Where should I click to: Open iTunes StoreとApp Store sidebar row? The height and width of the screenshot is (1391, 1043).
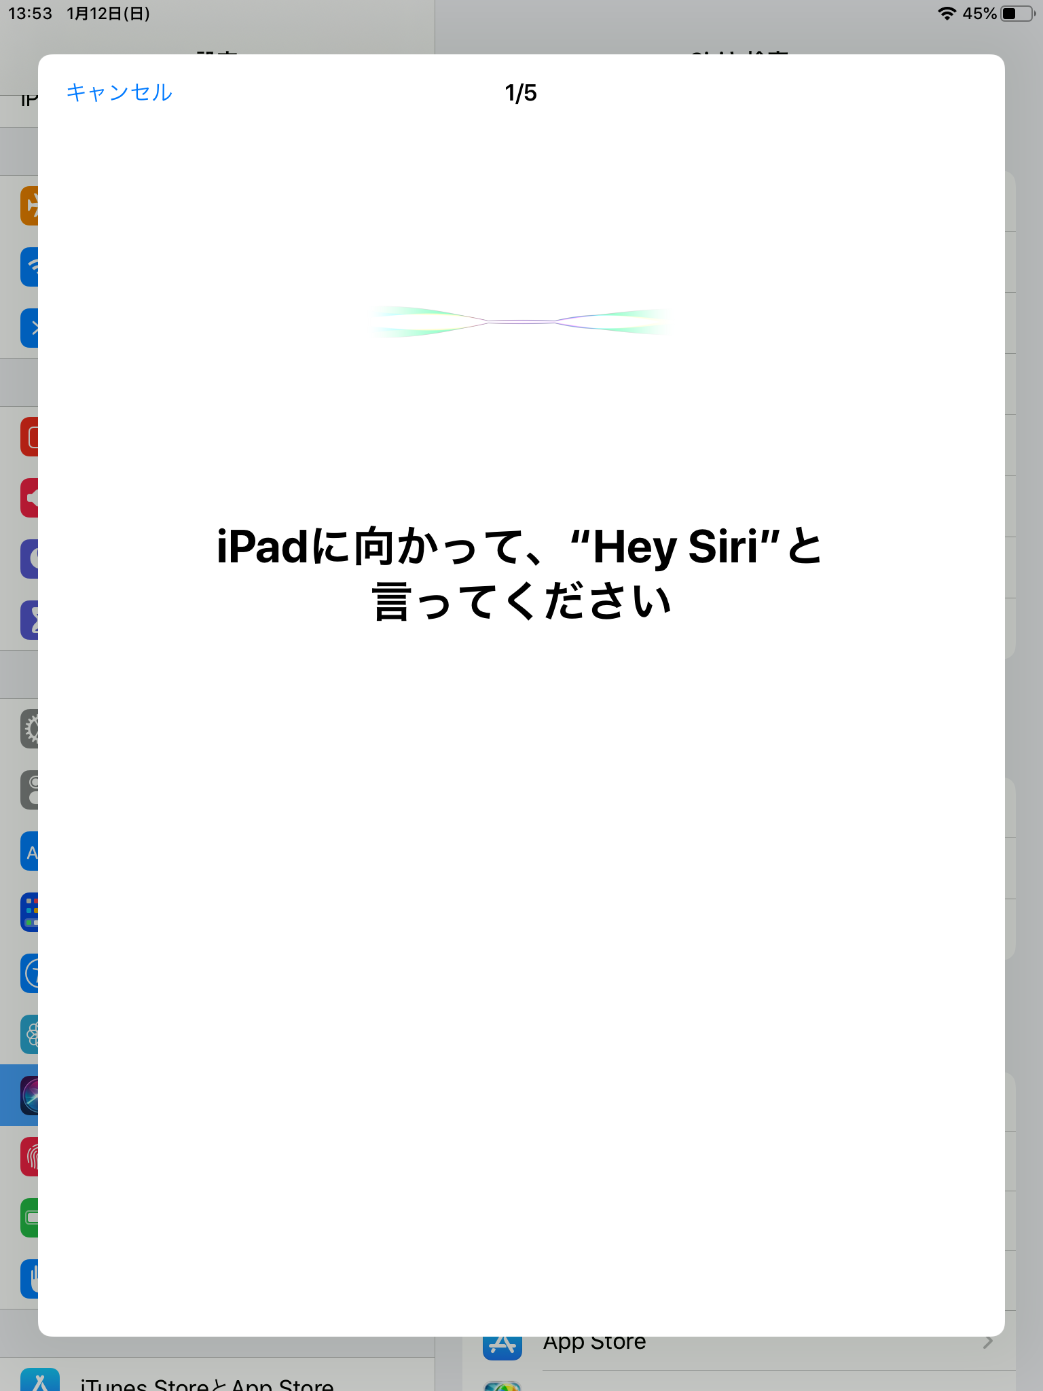(217, 1375)
